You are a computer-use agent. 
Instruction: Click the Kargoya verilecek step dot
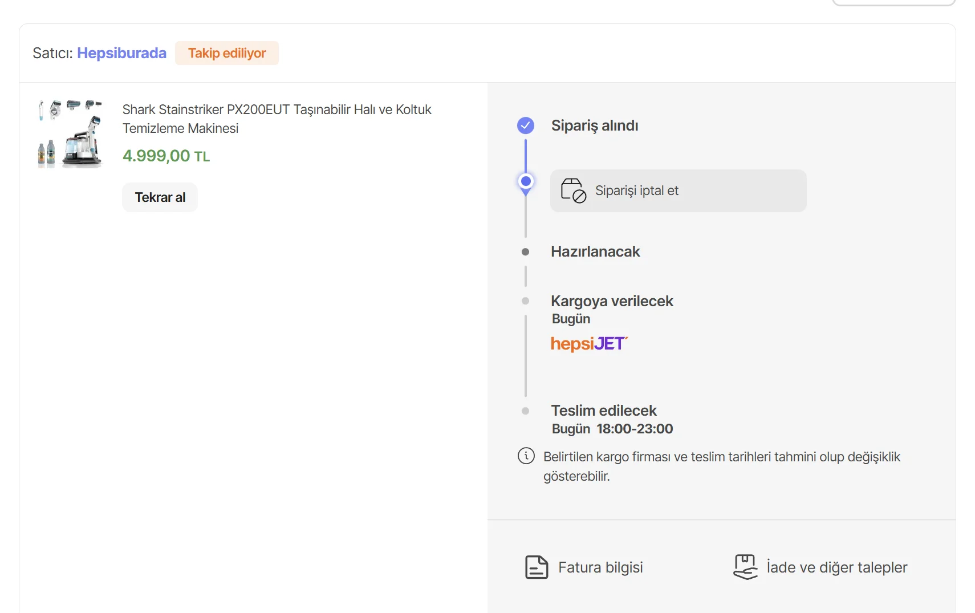pos(526,301)
